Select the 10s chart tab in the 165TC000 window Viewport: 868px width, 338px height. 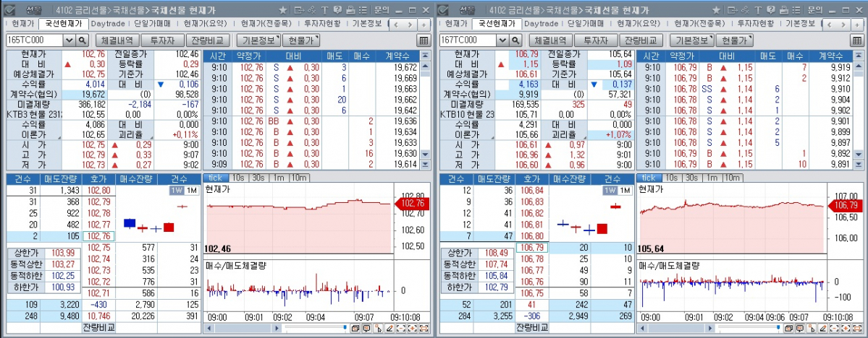pyautogui.click(x=237, y=177)
